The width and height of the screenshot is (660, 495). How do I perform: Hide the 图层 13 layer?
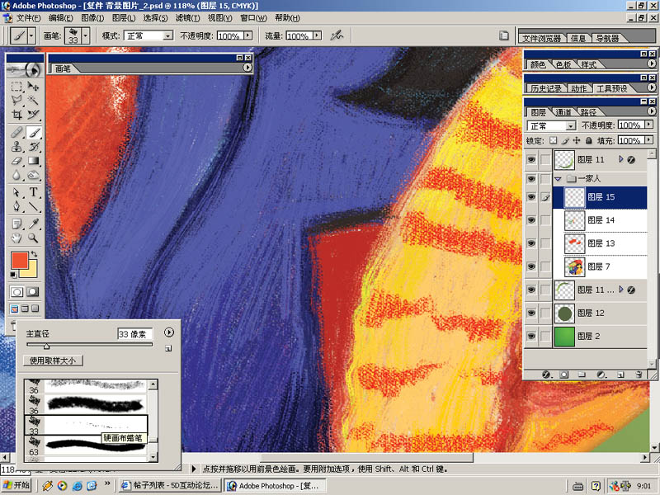[x=531, y=243]
